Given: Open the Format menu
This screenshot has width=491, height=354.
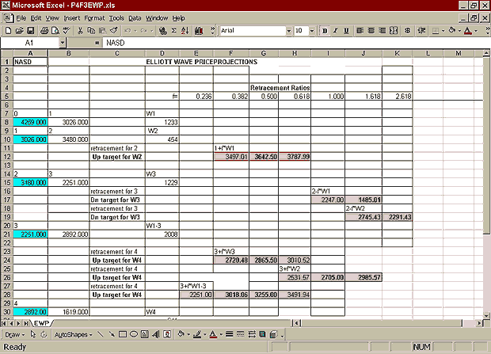Looking at the screenshot, I should tap(94, 18).
